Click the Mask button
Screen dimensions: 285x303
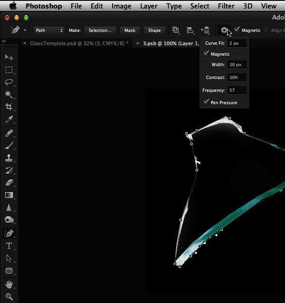point(130,30)
